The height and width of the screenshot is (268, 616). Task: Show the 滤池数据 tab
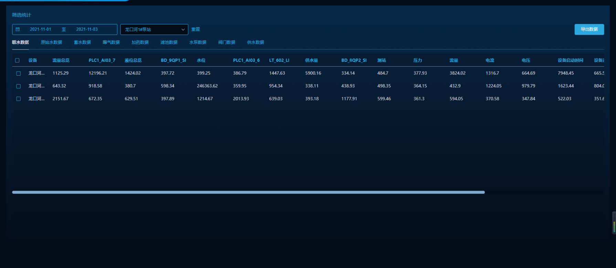click(169, 43)
